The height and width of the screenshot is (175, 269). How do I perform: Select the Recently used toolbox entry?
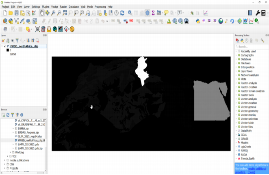coord(248,52)
